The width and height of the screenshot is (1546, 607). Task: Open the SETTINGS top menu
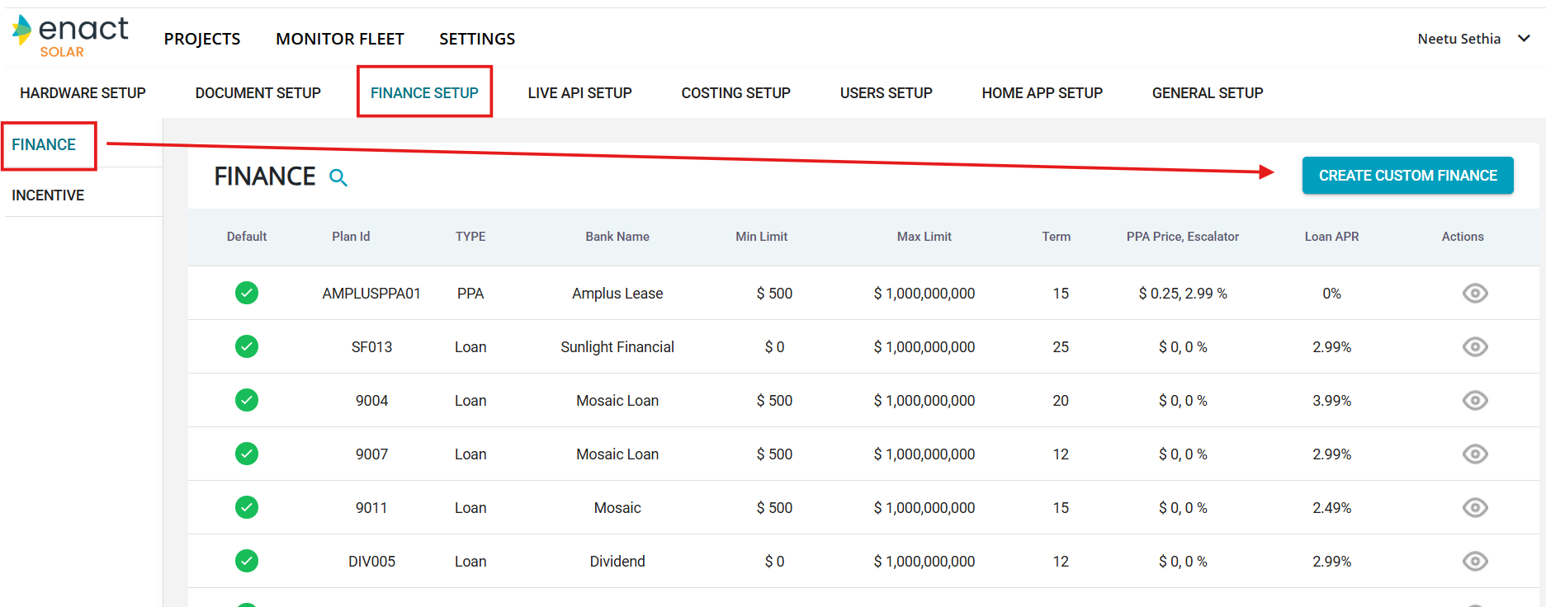click(x=477, y=39)
